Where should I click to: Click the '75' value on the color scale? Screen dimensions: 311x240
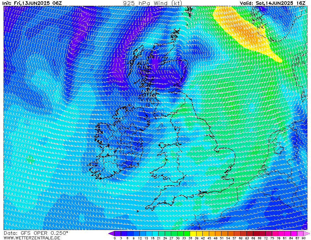272,238
